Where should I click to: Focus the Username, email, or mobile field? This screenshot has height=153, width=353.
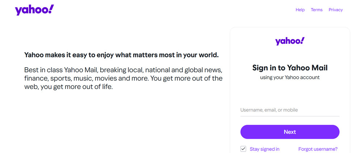click(x=290, y=110)
